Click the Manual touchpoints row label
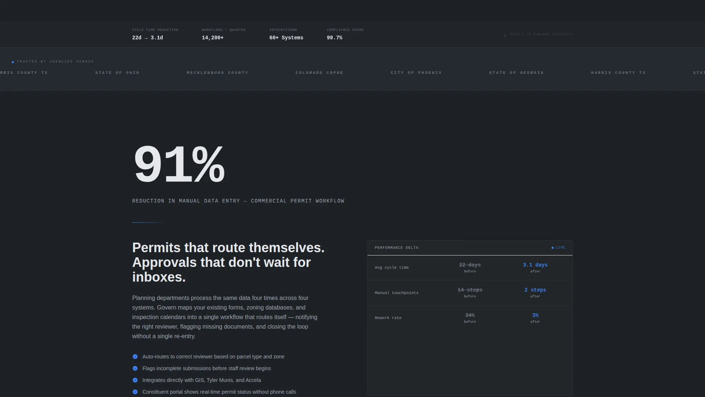The image size is (705, 397). coord(397,293)
